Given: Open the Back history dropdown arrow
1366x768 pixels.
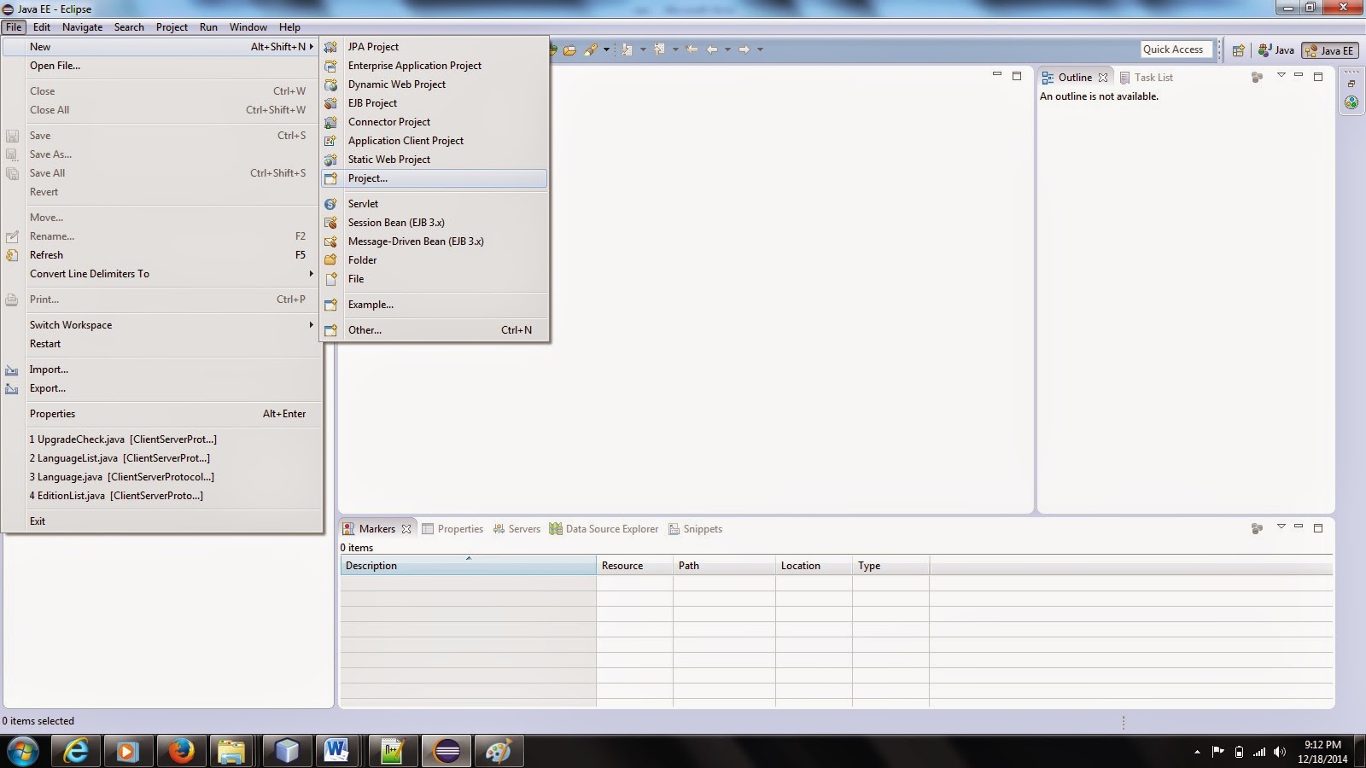Looking at the screenshot, I should coord(727,49).
